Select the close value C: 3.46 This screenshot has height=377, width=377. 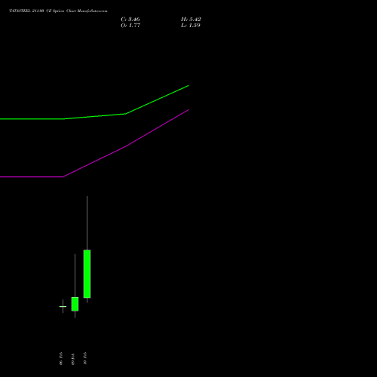[x=130, y=20]
